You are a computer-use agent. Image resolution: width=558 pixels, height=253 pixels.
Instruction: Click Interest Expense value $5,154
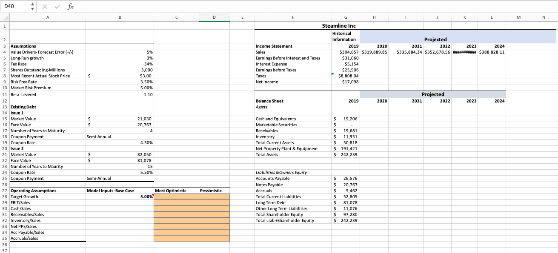[x=351, y=64]
